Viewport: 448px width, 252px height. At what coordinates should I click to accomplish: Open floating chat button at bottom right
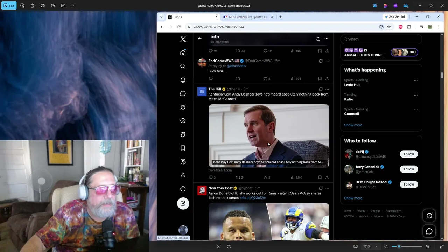point(429,231)
